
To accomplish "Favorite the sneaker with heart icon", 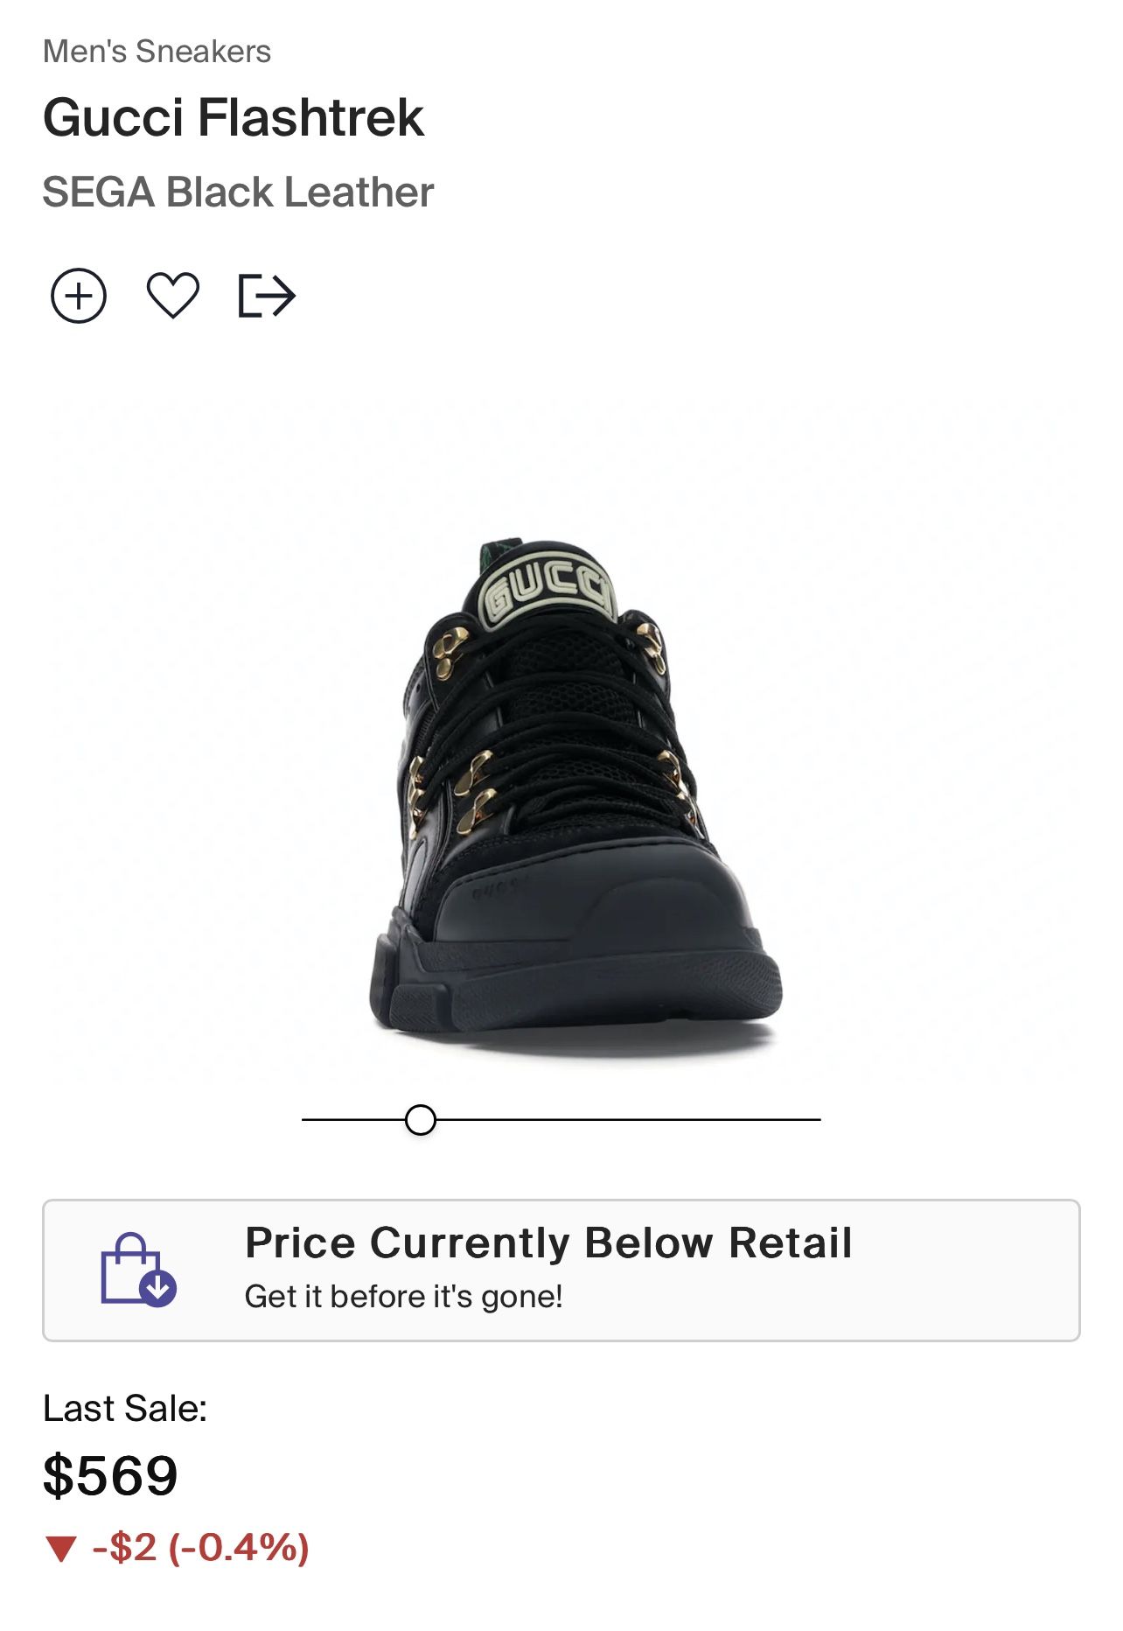I will (x=173, y=296).
